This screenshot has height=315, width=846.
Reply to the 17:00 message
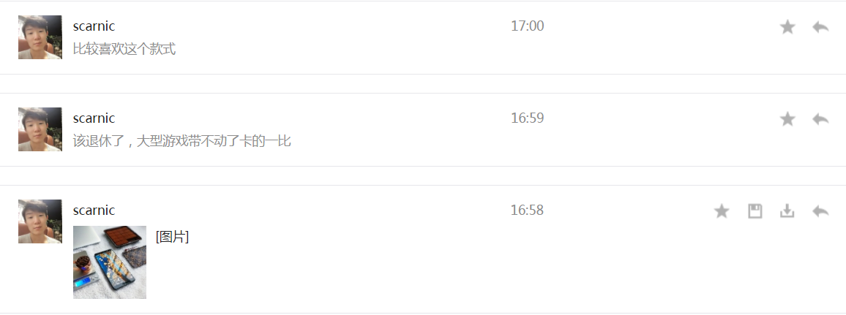820,27
